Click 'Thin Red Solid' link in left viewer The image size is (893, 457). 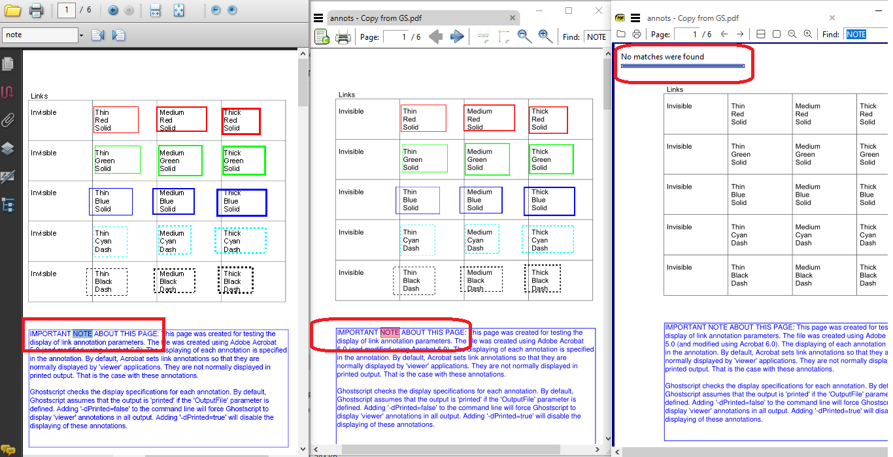pyautogui.click(x=116, y=120)
